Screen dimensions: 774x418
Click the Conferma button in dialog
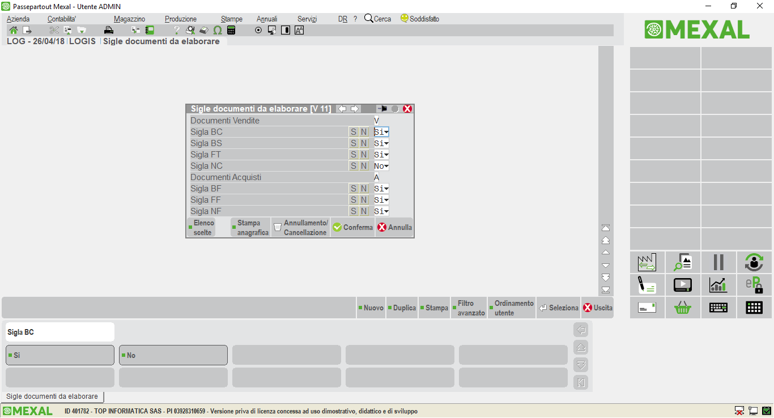352,228
